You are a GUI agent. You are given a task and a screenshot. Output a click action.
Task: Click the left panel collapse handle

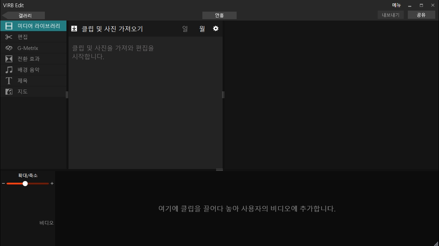click(67, 95)
